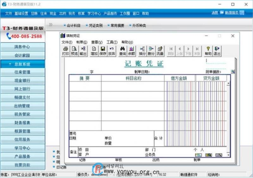This screenshot has height=178, width=253.
Task: Open 查看(V) menu in voucher window
Action: point(97,42)
